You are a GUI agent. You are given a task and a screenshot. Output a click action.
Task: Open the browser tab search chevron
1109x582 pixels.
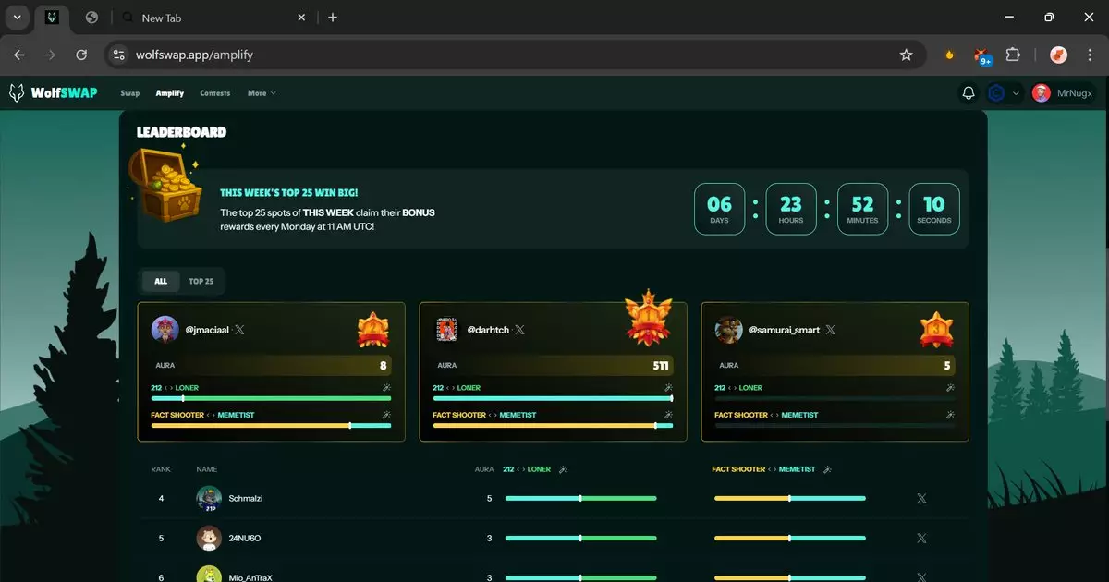17,18
